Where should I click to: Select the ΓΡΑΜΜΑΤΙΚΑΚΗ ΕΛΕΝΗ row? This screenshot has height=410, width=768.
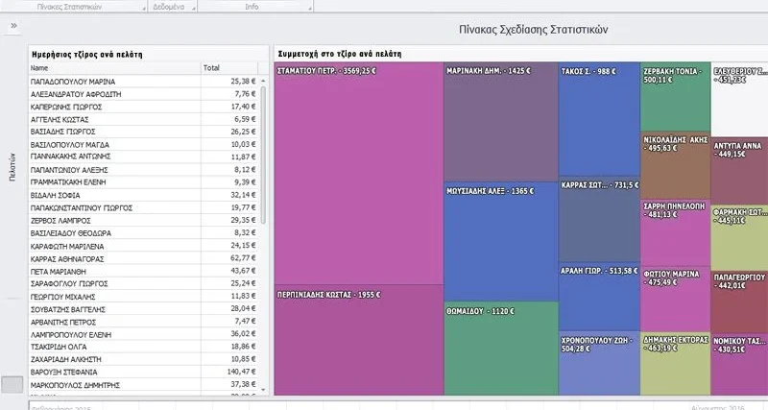143,182
